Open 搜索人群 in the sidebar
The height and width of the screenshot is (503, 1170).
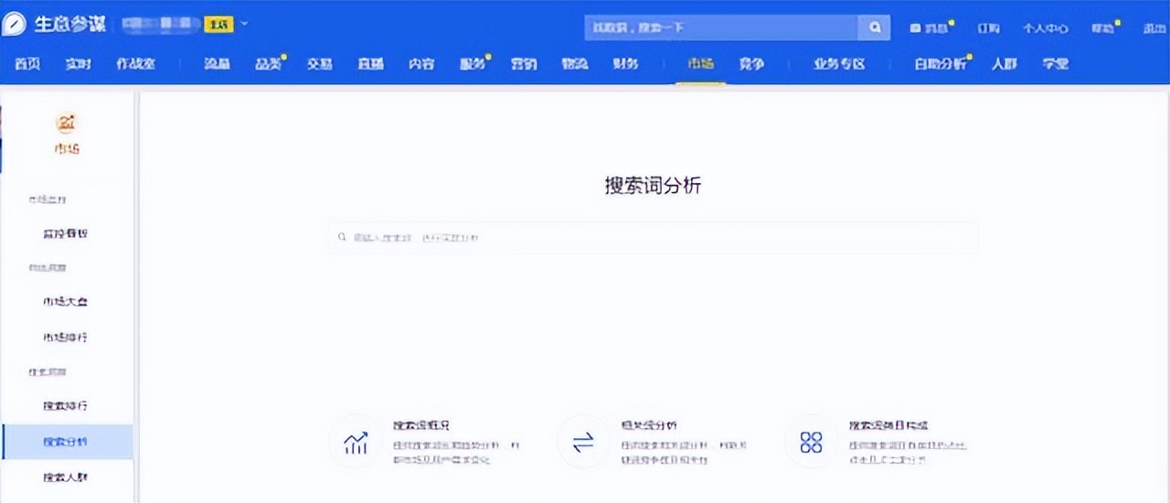66,477
